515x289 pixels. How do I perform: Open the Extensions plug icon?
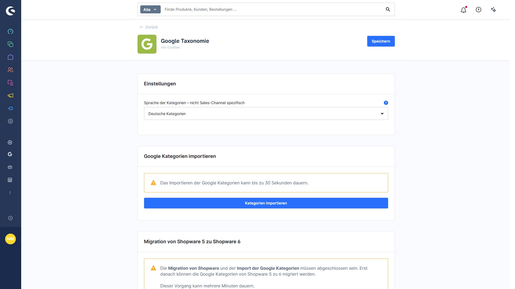10,108
